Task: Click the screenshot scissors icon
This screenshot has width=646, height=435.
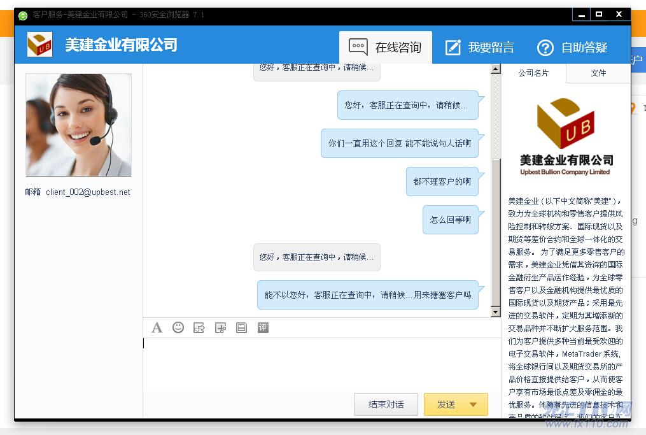Action: click(x=220, y=328)
